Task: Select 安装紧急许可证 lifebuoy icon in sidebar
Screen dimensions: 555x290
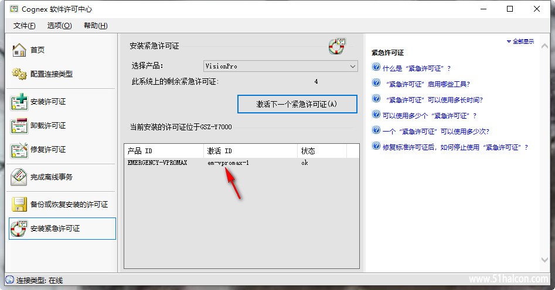Action: point(19,229)
